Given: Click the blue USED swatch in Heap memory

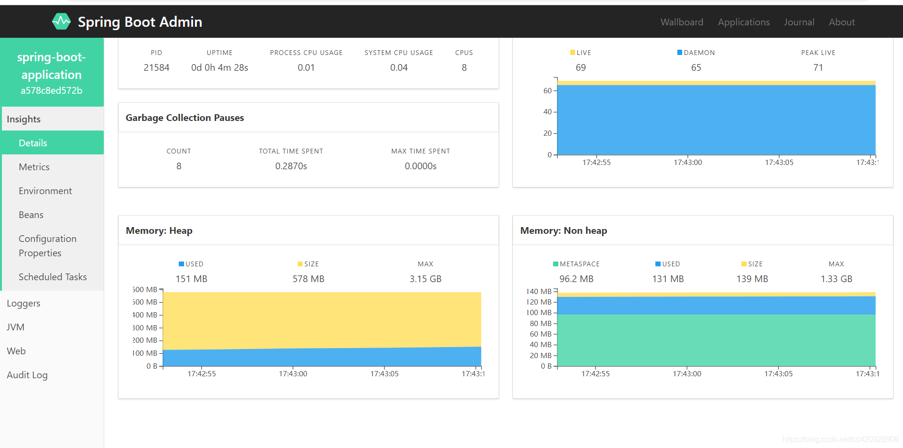Looking at the screenshot, I should (x=181, y=264).
